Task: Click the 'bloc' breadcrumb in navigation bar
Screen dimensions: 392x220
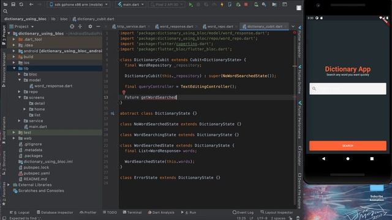Action: [x=64, y=19]
